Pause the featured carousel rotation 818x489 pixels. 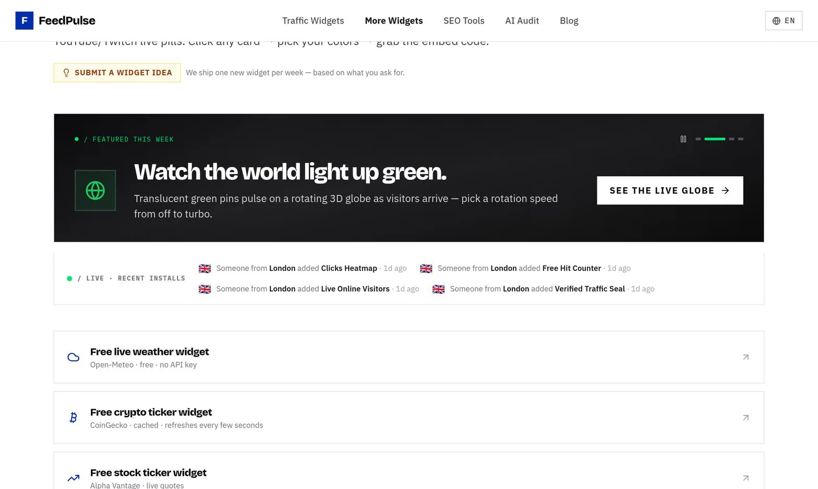pos(683,139)
